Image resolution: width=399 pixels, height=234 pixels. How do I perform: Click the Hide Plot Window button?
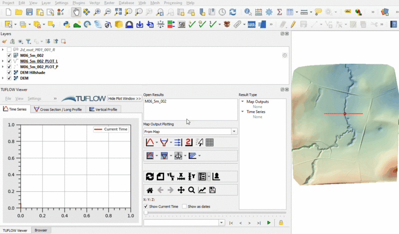click(124, 99)
